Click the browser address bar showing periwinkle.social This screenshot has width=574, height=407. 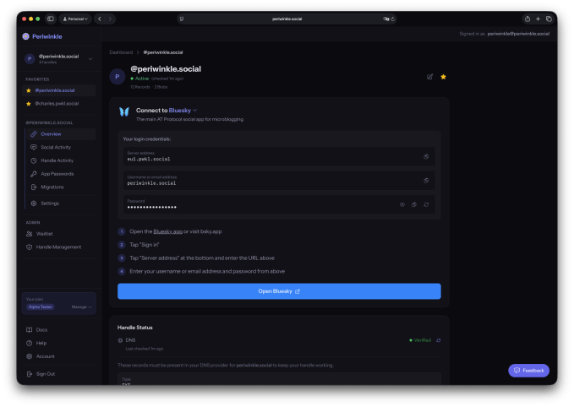(287, 18)
